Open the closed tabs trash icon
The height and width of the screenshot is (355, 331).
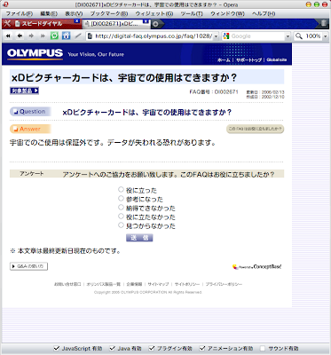click(324, 24)
